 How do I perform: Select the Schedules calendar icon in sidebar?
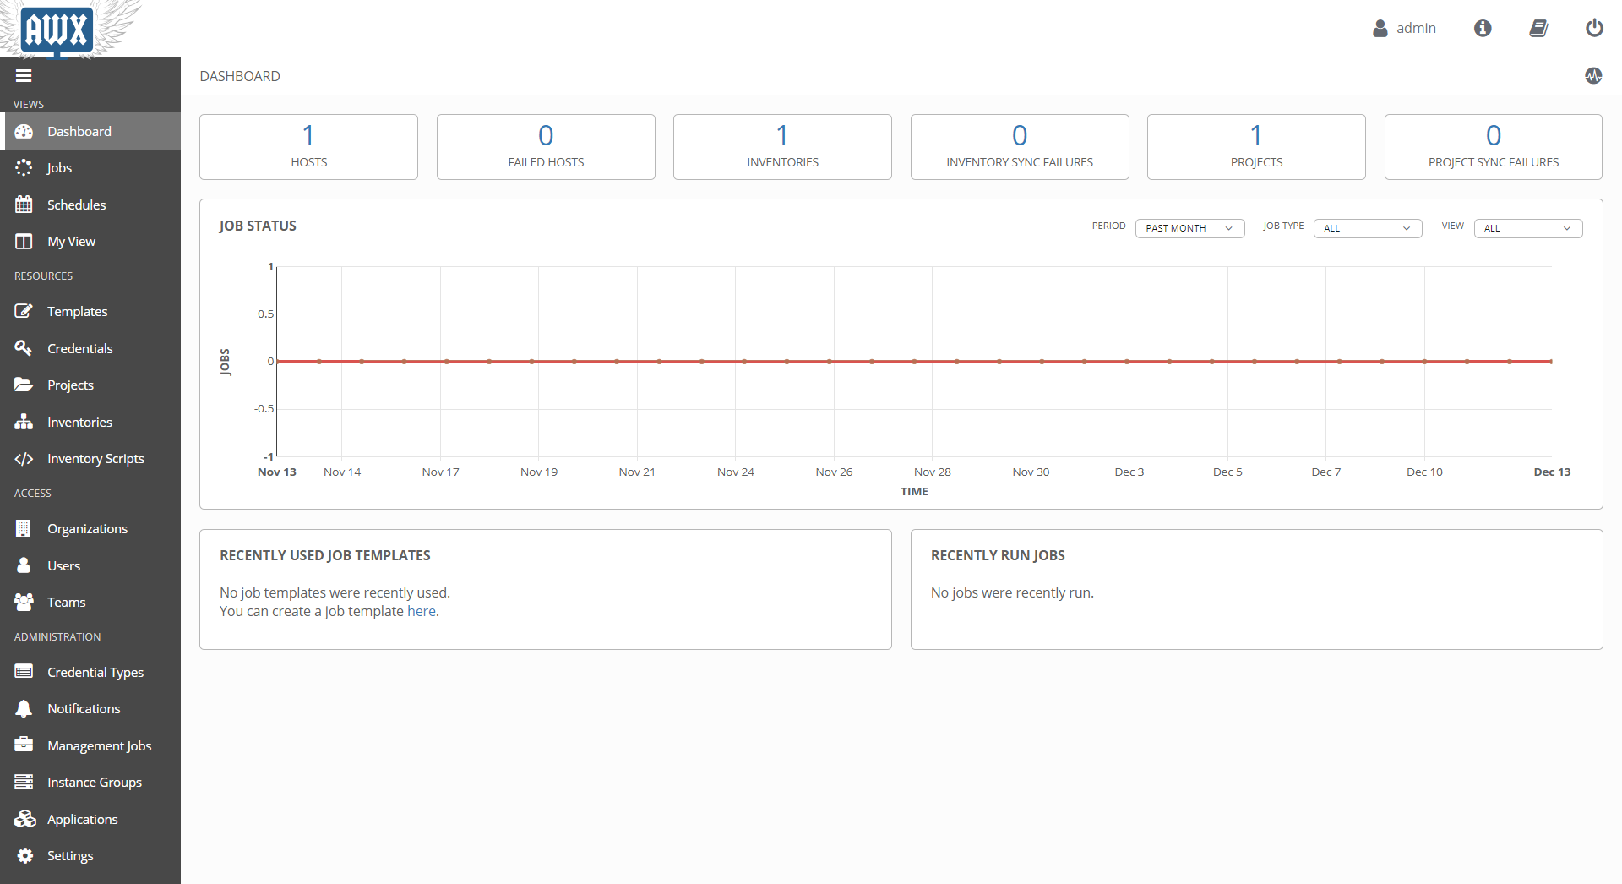[24, 204]
